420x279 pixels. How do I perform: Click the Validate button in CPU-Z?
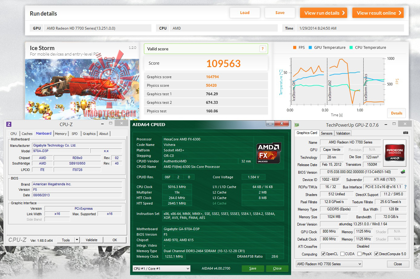tap(91, 240)
